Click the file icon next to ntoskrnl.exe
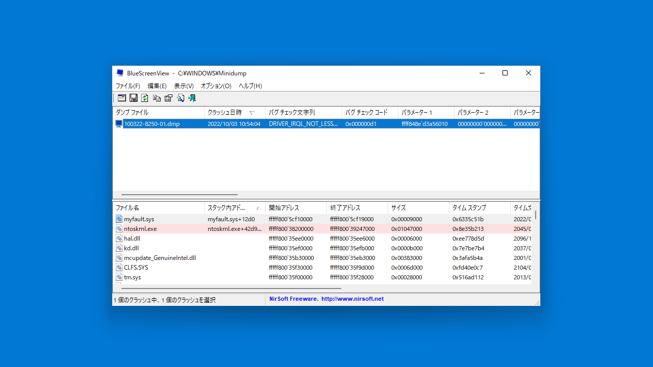The height and width of the screenshot is (367, 653). pos(119,229)
